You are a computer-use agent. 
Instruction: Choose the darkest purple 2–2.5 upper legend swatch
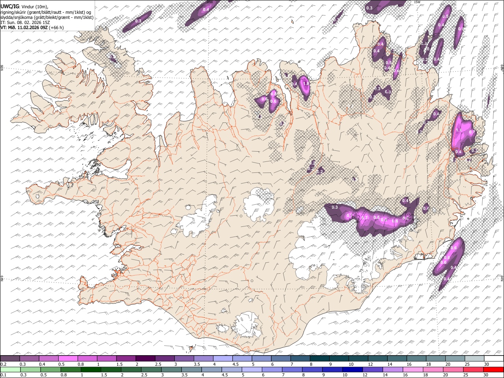[145, 358]
